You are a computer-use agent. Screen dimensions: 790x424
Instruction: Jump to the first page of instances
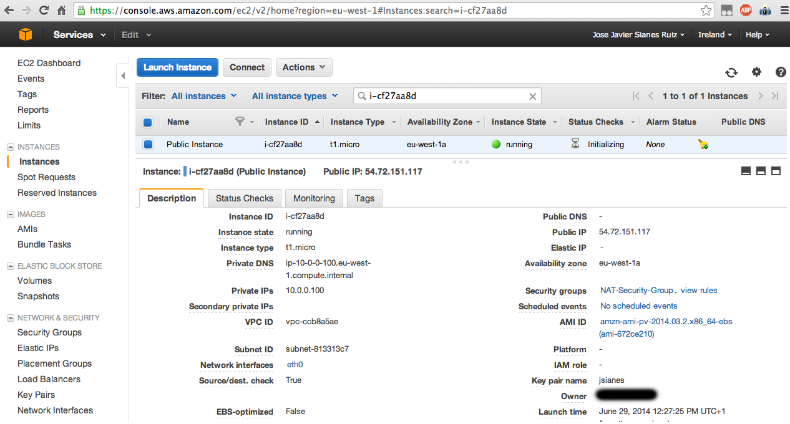coord(636,96)
